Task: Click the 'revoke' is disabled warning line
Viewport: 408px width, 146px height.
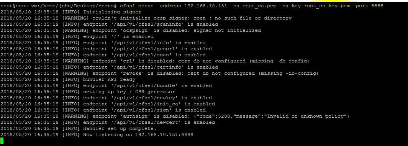Action: (159, 74)
